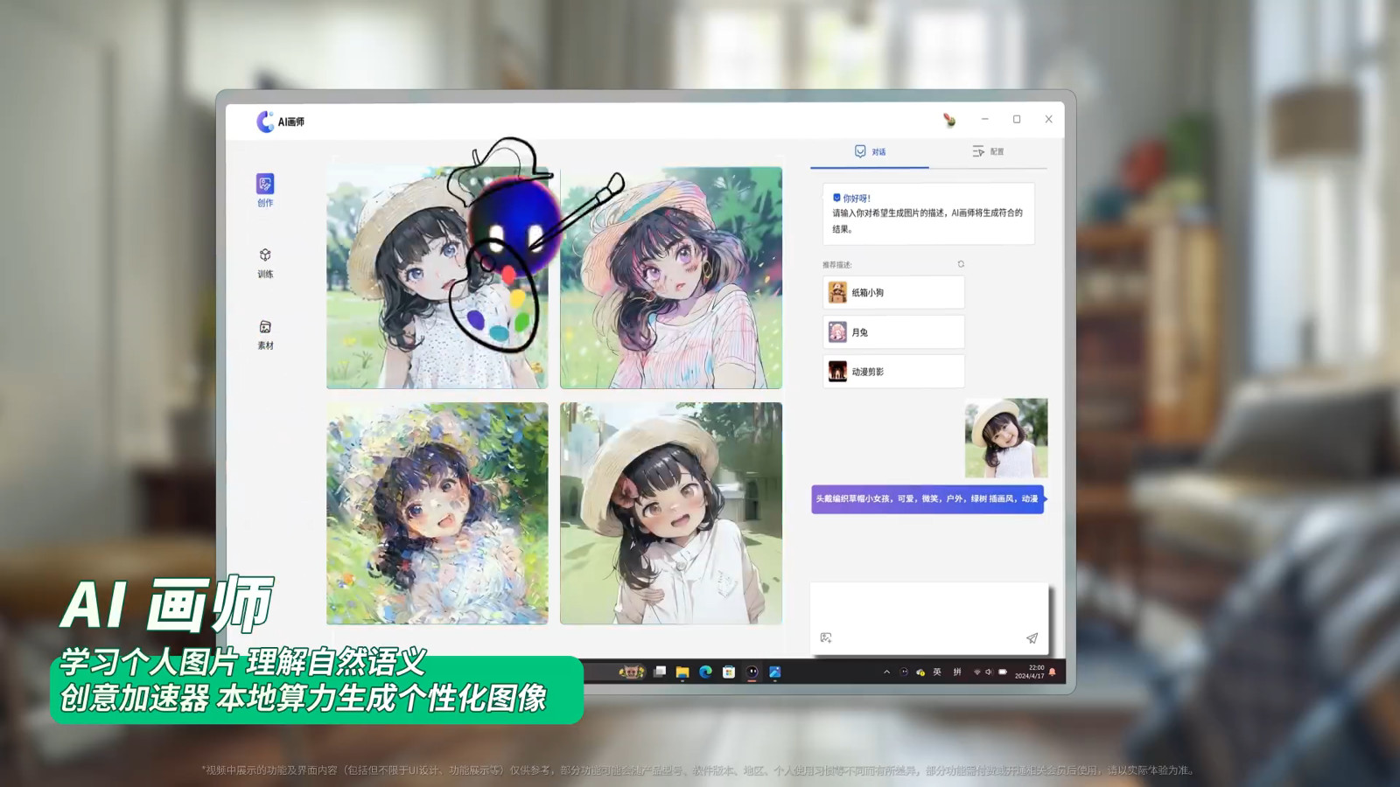Click the purple prompt message bubble
Viewport: 1400px width, 787px height.
click(x=927, y=499)
